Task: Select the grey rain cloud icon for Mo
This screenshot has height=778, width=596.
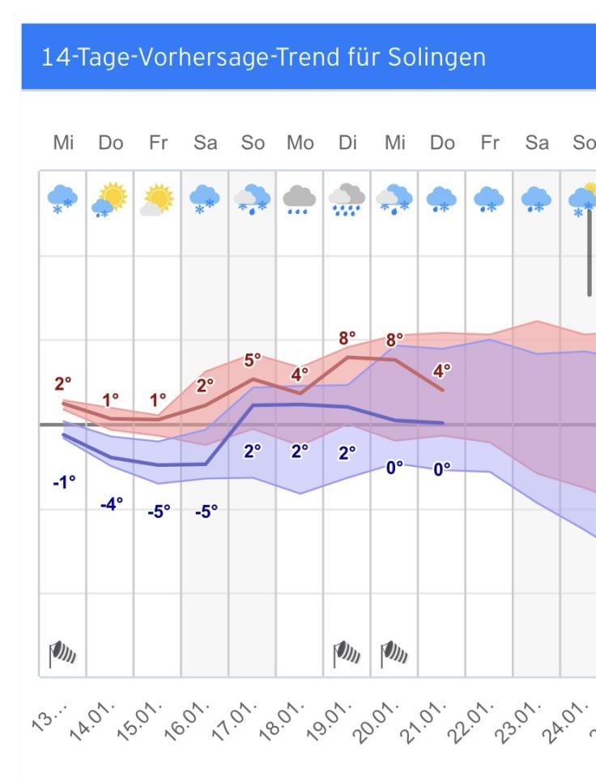Action: pos(300,199)
